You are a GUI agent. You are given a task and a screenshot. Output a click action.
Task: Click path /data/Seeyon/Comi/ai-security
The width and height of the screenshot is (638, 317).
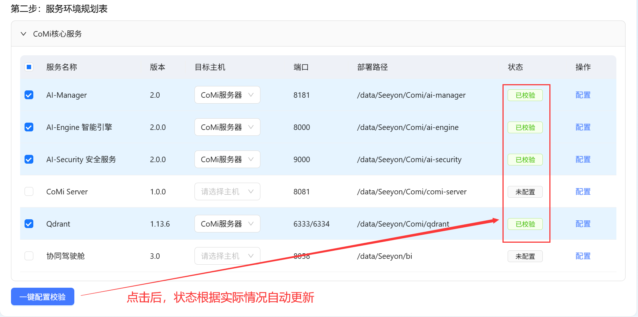pyautogui.click(x=409, y=160)
